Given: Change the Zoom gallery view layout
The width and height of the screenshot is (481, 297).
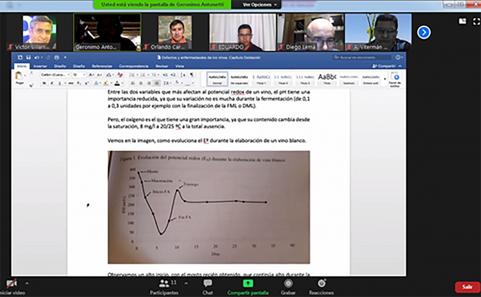Looking at the screenshot, I should 463,21.
